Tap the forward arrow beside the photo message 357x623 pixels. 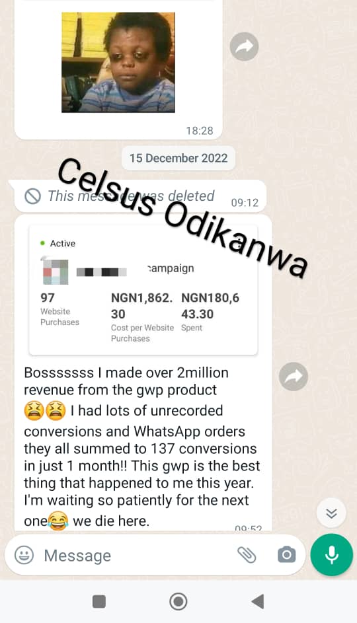[x=244, y=46]
